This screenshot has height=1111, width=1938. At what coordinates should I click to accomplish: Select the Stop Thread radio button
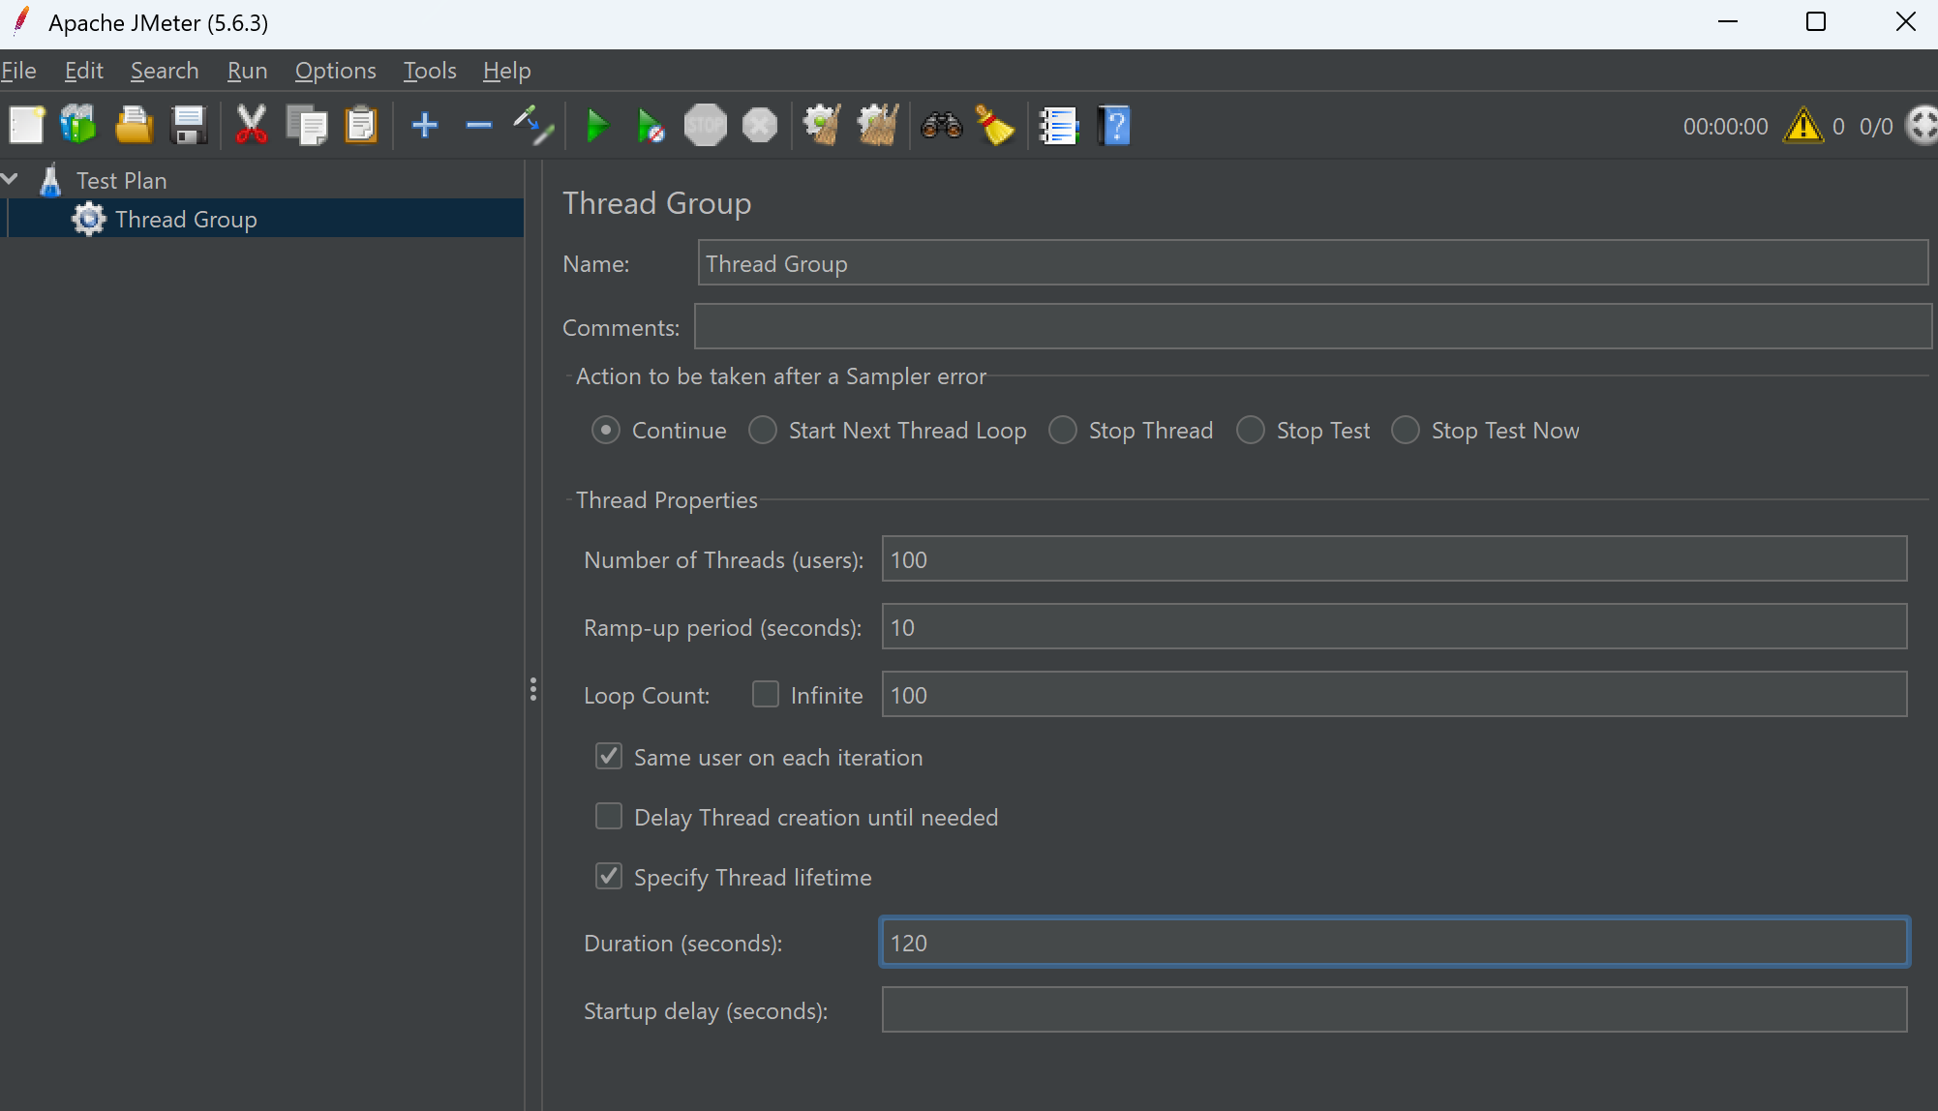click(x=1063, y=430)
